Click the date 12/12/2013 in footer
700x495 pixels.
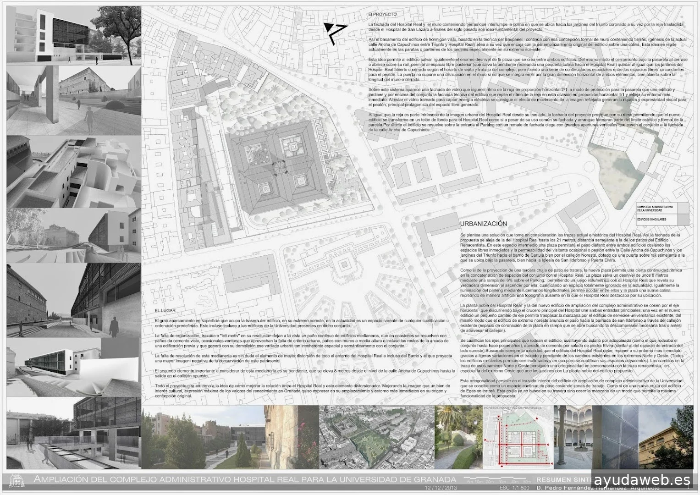tap(441, 488)
